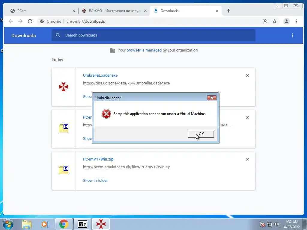The width and height of the screenshot is (307, 230).
Task: Share this page via the share icon
Action: [265, 21]
